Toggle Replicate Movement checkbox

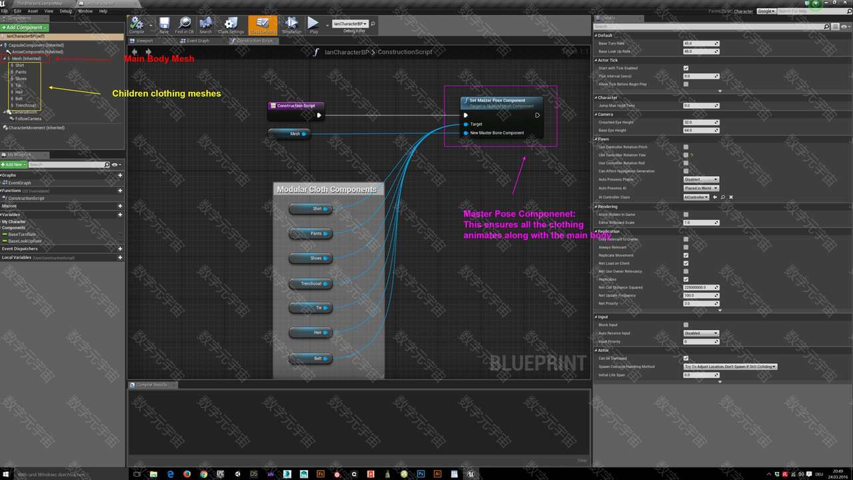click(x=686, y=255)
